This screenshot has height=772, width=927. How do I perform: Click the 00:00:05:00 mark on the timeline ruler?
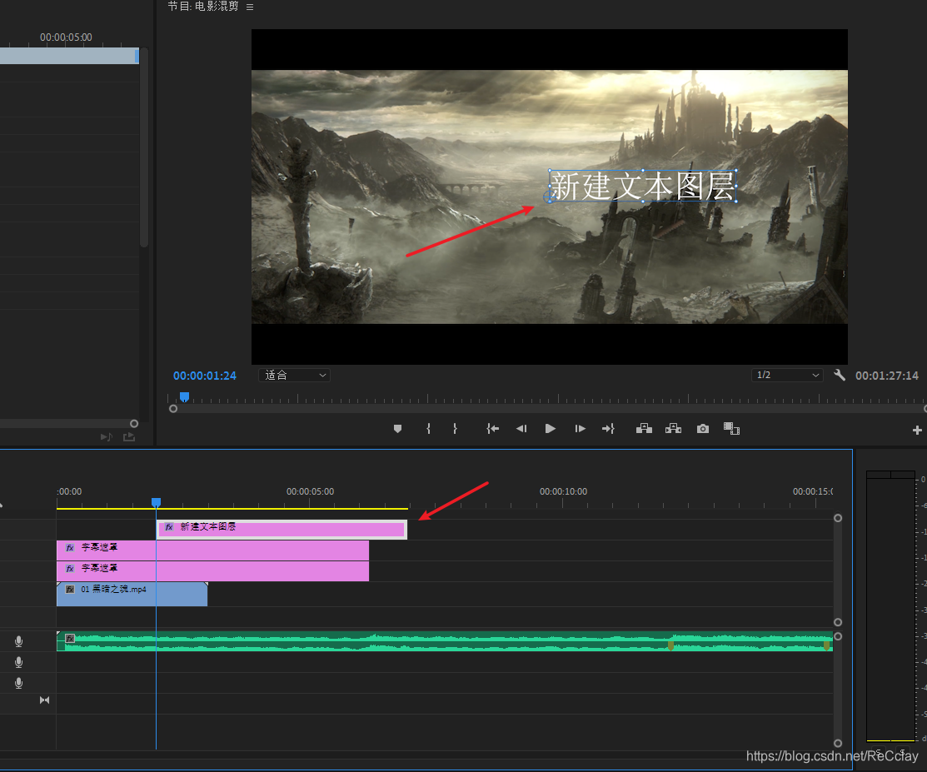(310, 492)
